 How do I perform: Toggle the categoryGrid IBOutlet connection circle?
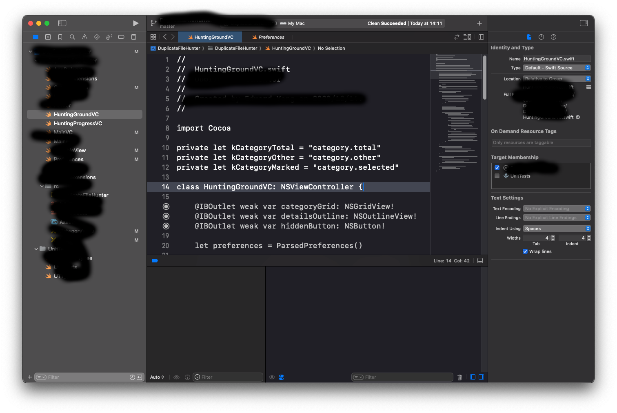pos(166,206)
